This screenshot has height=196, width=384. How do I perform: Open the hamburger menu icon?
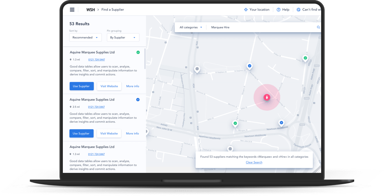(72, 10)
